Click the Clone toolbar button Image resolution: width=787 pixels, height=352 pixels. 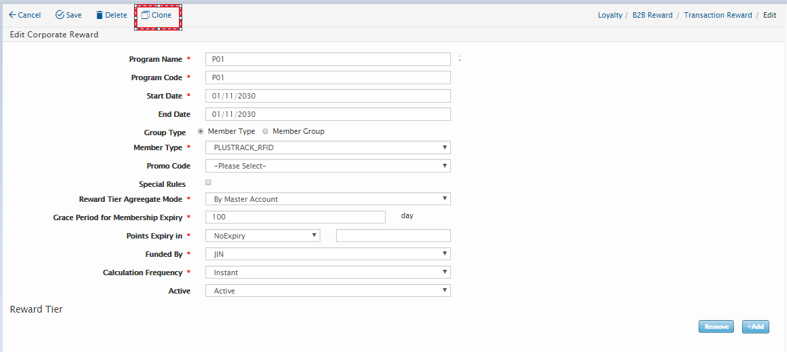pyautogui.click(x=157, y=15)
